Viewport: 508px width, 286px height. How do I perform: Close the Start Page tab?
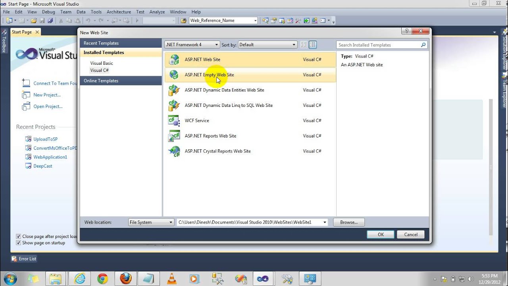point(37,32)
